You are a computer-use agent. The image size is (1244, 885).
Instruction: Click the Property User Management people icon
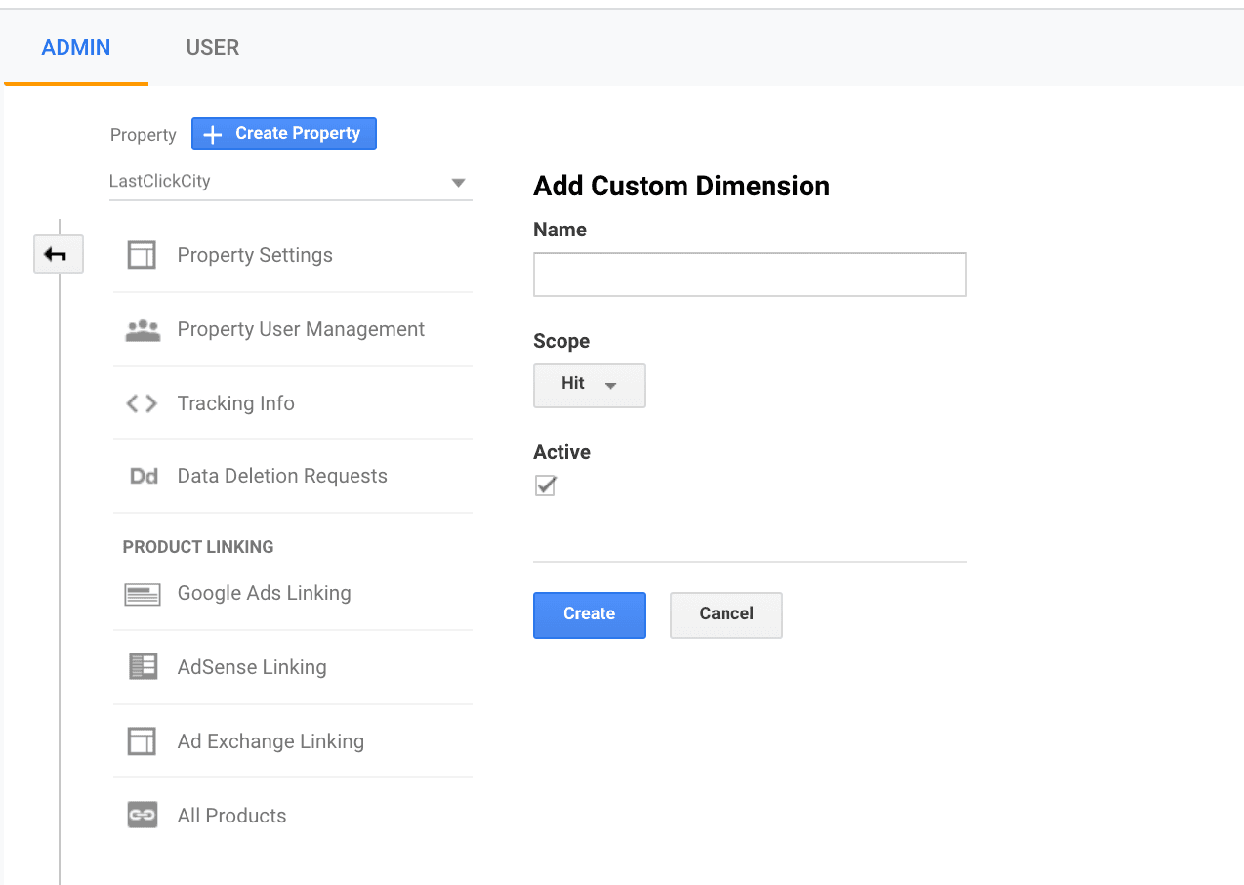point(143,330)
